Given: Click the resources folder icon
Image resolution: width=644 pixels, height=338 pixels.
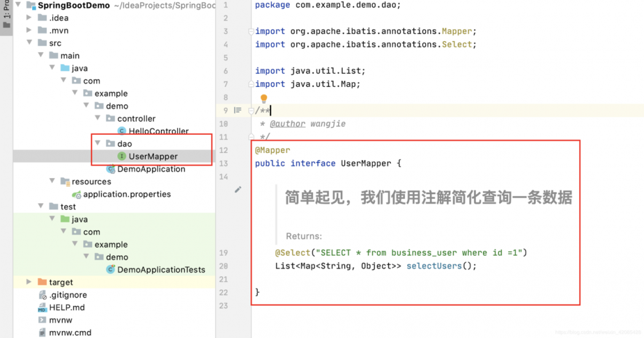Looking at the screenshot, I should [65, 181].
